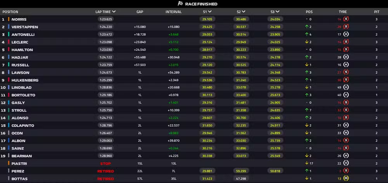Open the LAP TIME column dropdown chevron
The image size is (388, 183).
[114, 12]
